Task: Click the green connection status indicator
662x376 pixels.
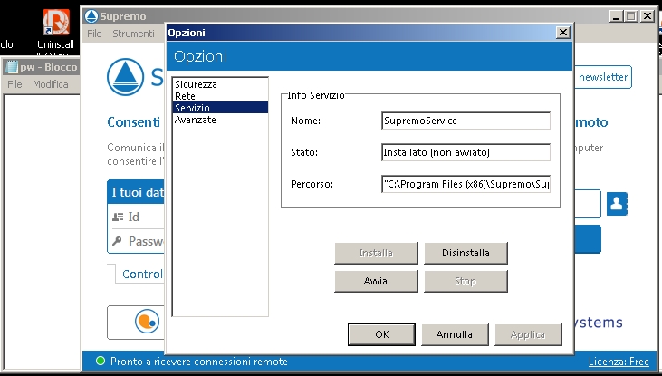Action: (100, 361)
